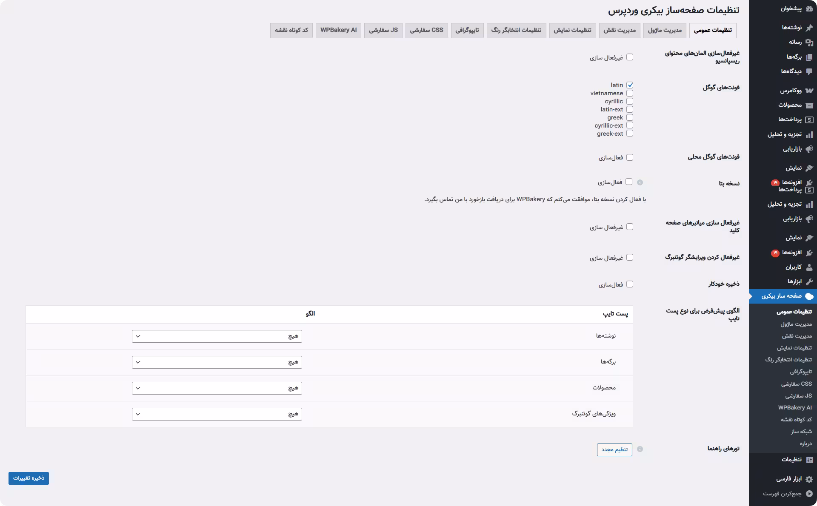This screenshot has width=817, height=506.
Task: Open the تنظیمات settings icon in sidebar
Action: click(x=809, y=460)
